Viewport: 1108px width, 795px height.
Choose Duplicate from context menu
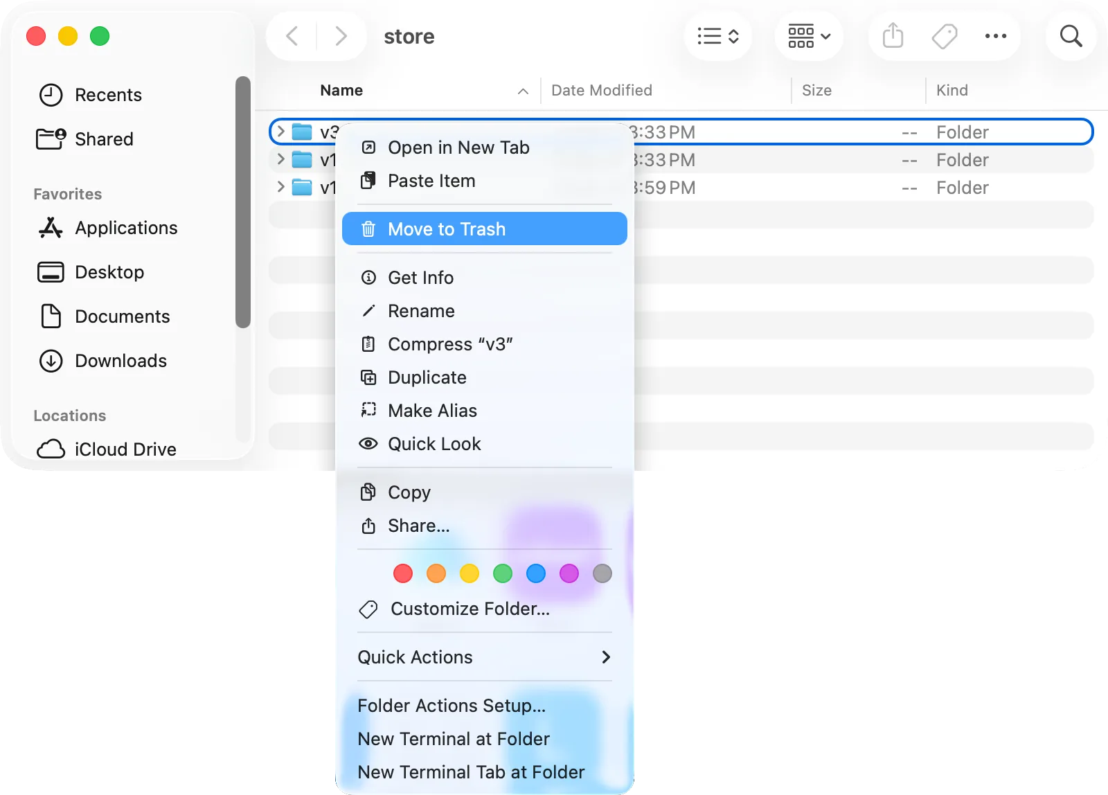coord(485,377)
